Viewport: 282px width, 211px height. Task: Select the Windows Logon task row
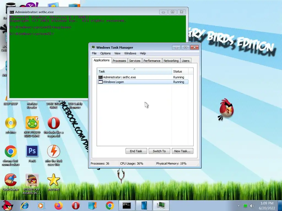pyautogui.click(x=143, y=82)
